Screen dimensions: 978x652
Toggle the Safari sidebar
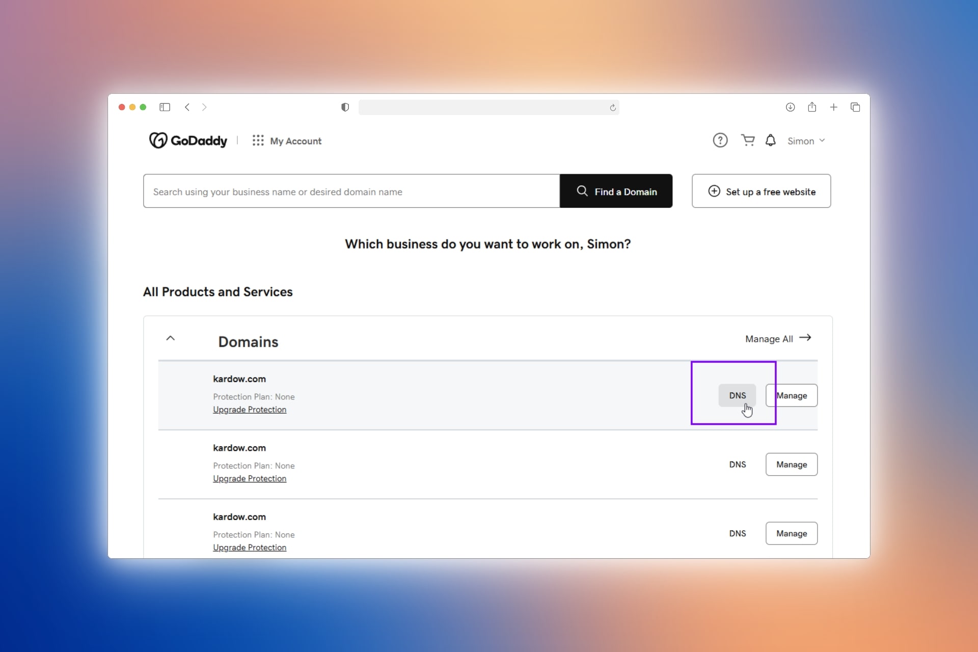coord(165,107)
